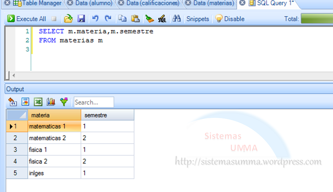Undo the last edit
Screen dimensions: 333x192
(x=96, y=19)
